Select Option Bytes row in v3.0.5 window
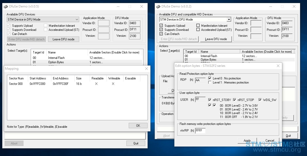307x156 pixels. point(86,62)
